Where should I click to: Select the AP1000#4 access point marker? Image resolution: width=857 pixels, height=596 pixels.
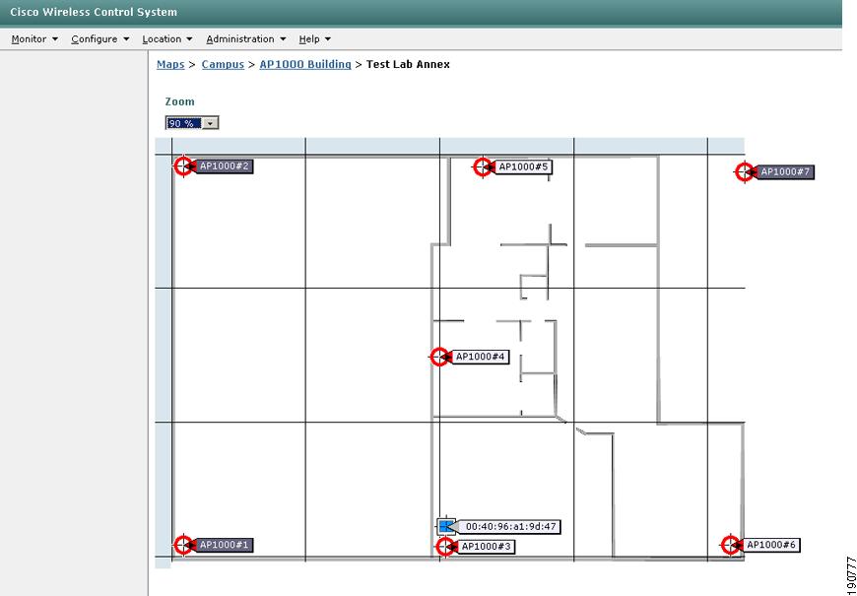(439, 357)
